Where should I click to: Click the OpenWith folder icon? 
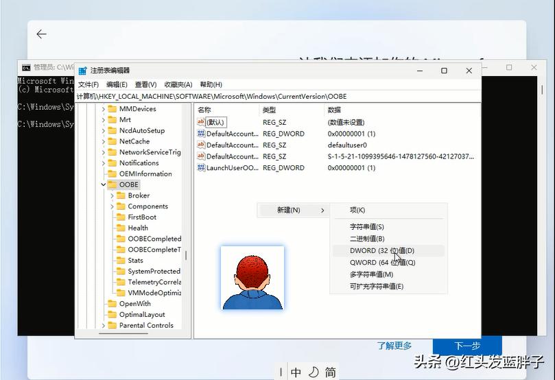click(113, 304)
